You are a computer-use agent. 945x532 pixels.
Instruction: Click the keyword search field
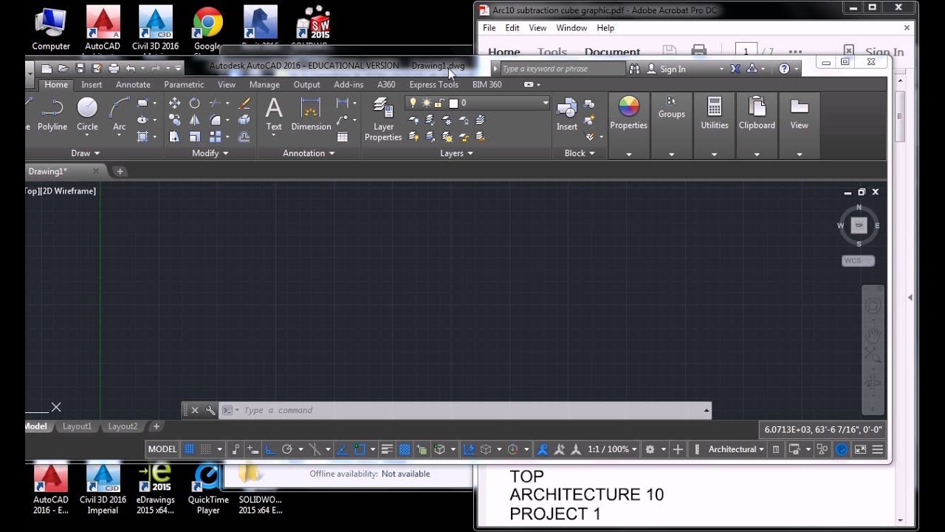pyautogui.click(x=563, y=69)
